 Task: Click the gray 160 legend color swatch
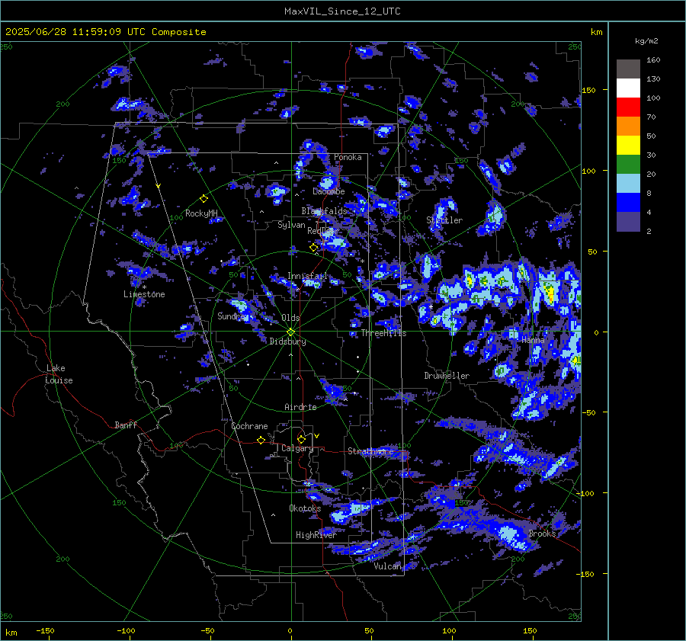coord(628,69)
